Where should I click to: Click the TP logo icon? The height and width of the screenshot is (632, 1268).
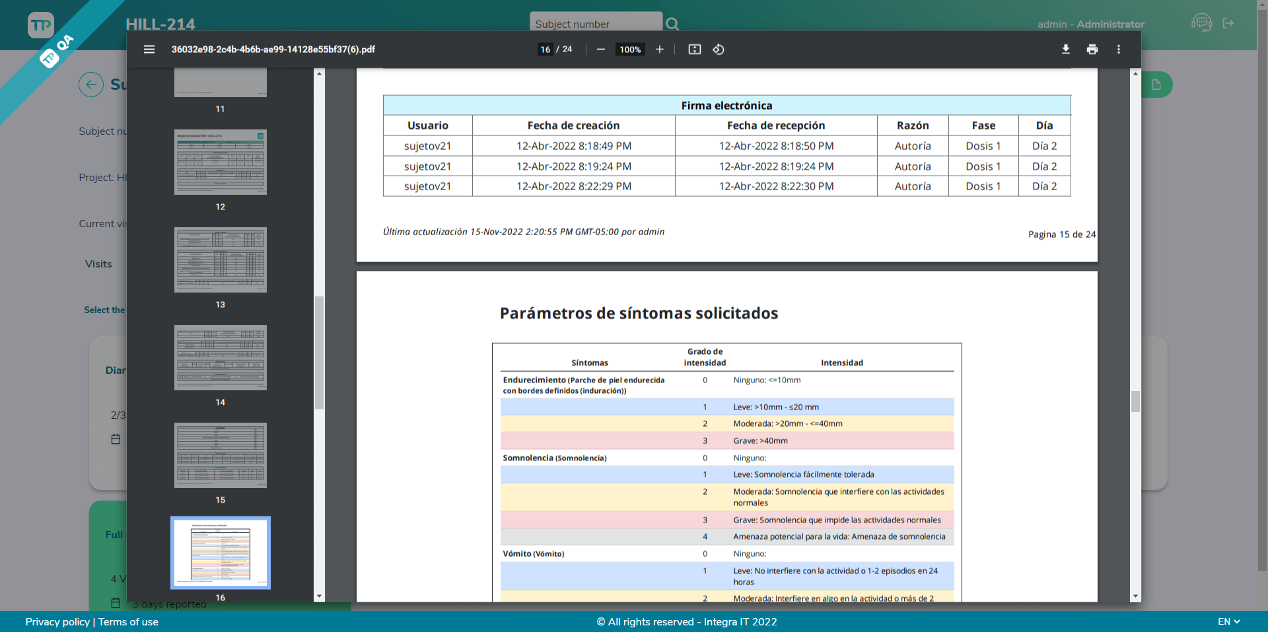pos(41,25)
